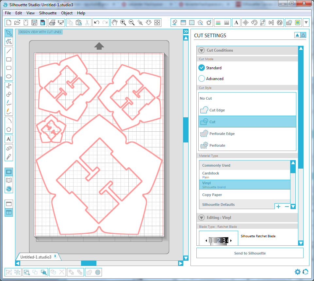Collapse the Editing : Vinyl section

click(202, 218)
